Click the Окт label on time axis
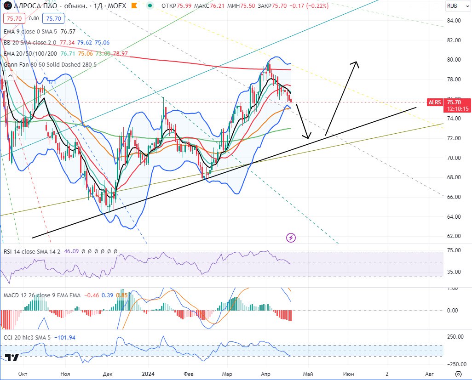 pos(23,374)
